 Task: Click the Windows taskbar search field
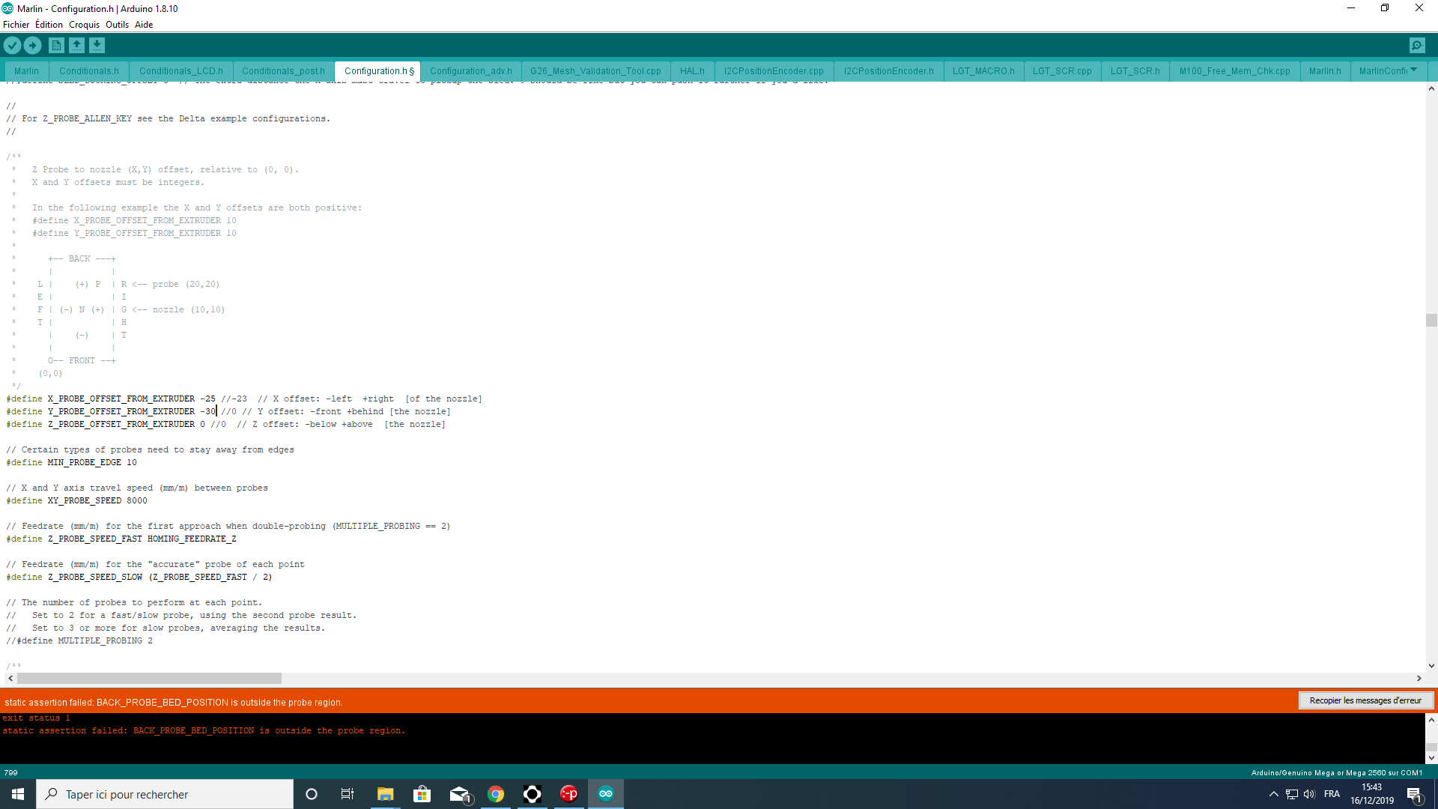click(x=165, y=794)
